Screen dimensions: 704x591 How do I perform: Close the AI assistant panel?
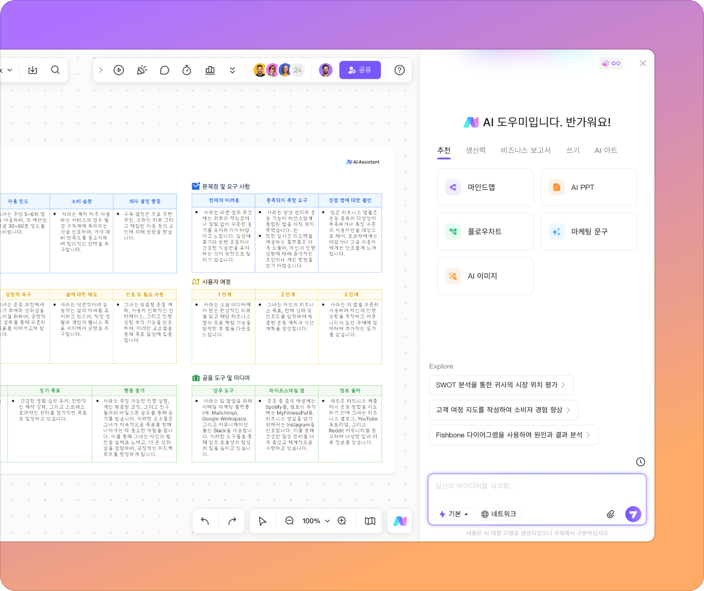[x=643, y=63]
